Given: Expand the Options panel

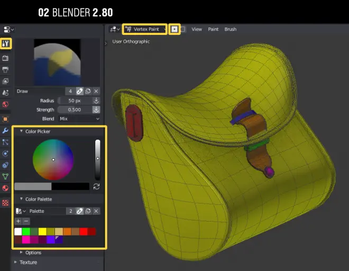Looking at the screenshot, I should [21, 252].
